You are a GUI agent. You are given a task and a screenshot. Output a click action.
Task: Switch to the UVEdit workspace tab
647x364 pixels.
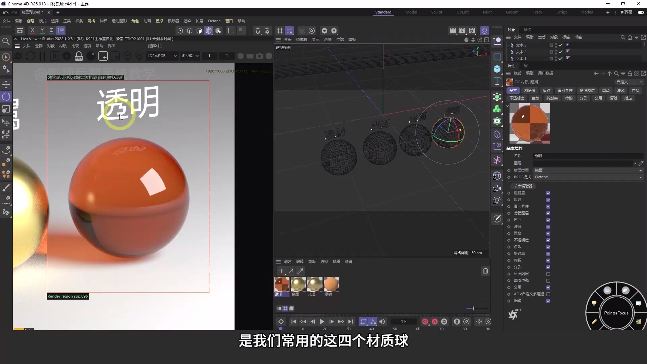pyautogui.click(x=462, y=12)
